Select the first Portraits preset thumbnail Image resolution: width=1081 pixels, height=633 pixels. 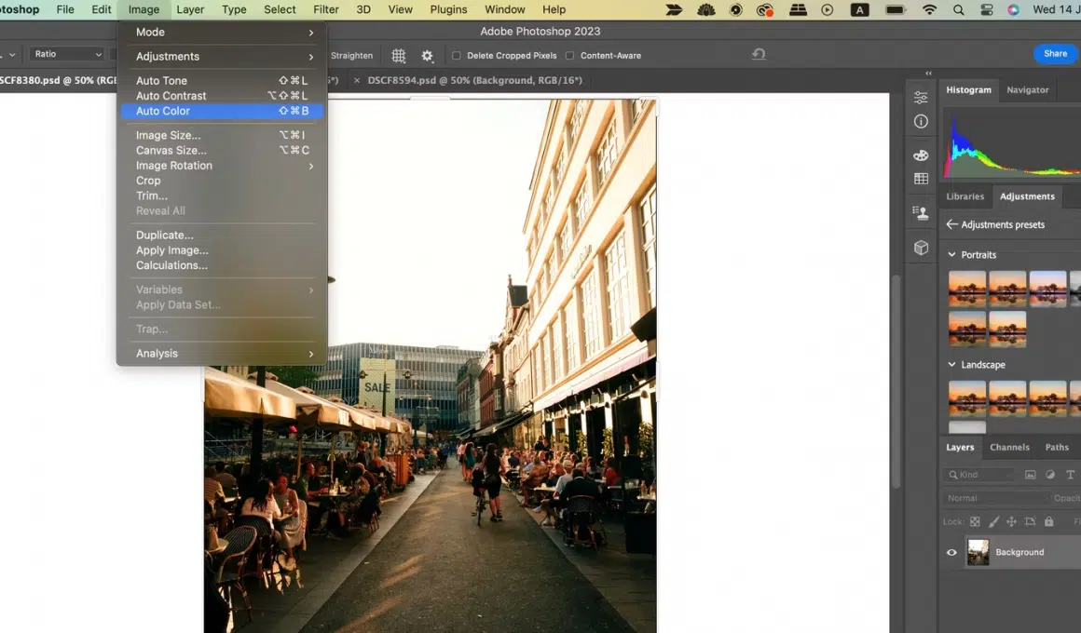click(967, 289)
